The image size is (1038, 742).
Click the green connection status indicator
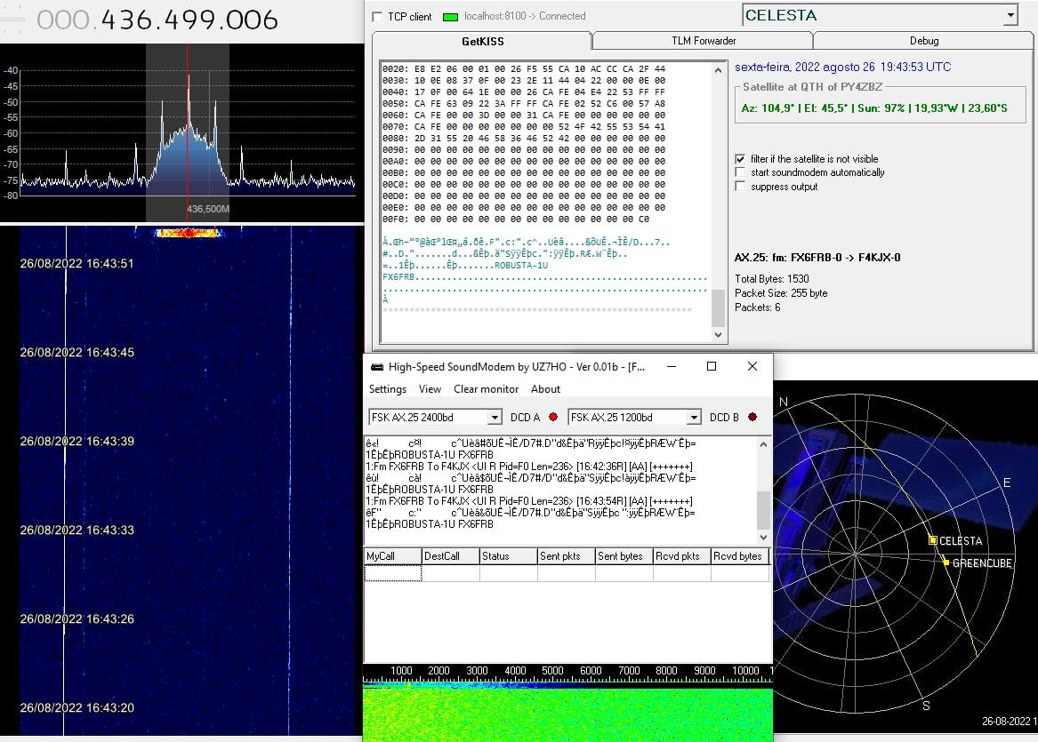tap(450, 17)
